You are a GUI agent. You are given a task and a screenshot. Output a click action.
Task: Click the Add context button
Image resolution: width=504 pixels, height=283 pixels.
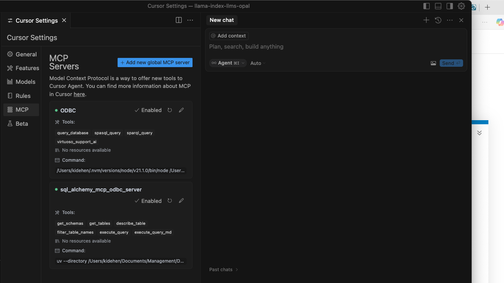coord(229,36)
